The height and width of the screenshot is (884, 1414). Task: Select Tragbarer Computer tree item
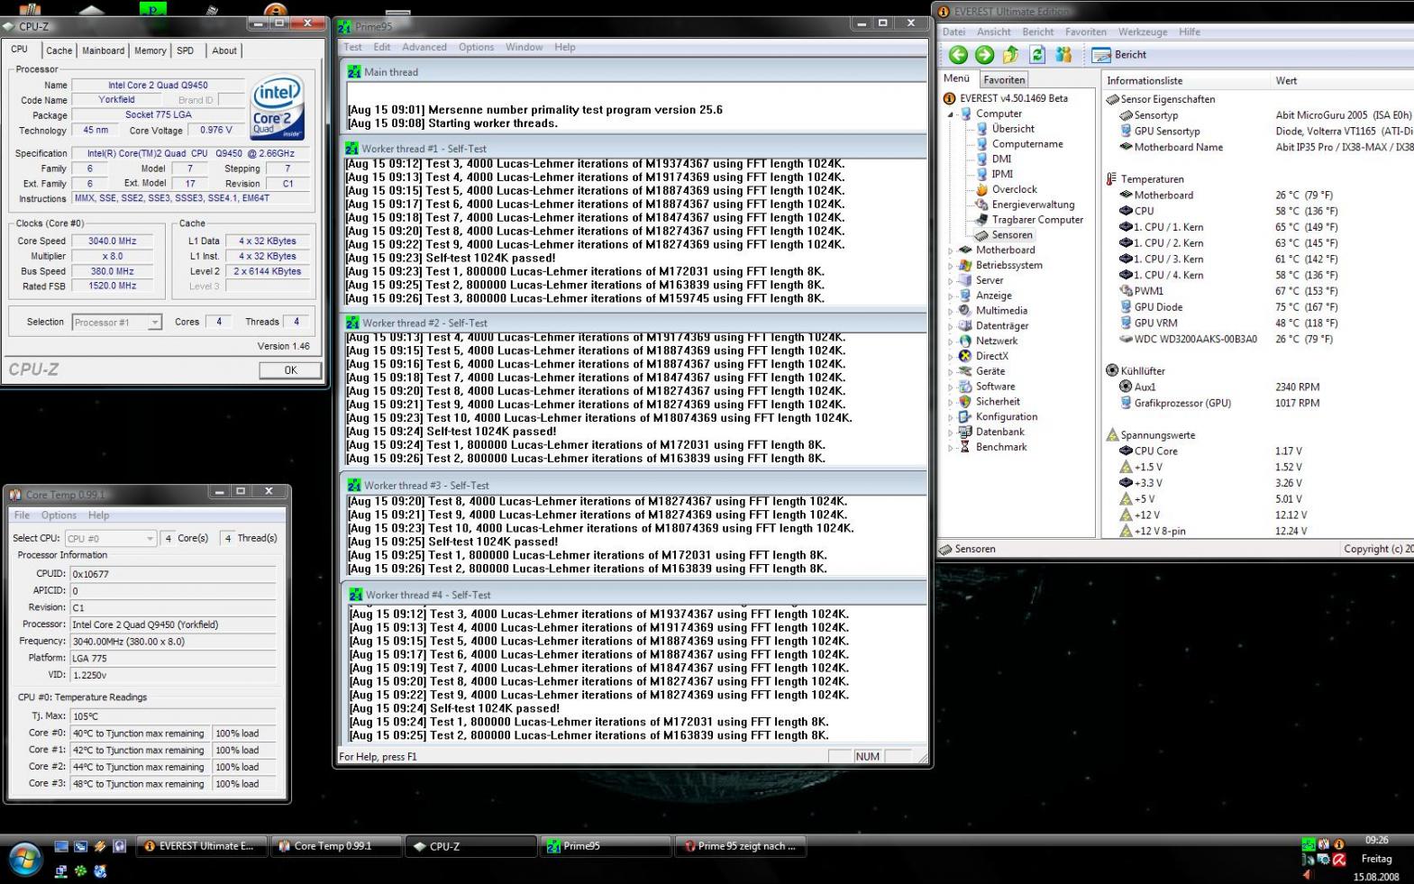[x=1037, y=220]
